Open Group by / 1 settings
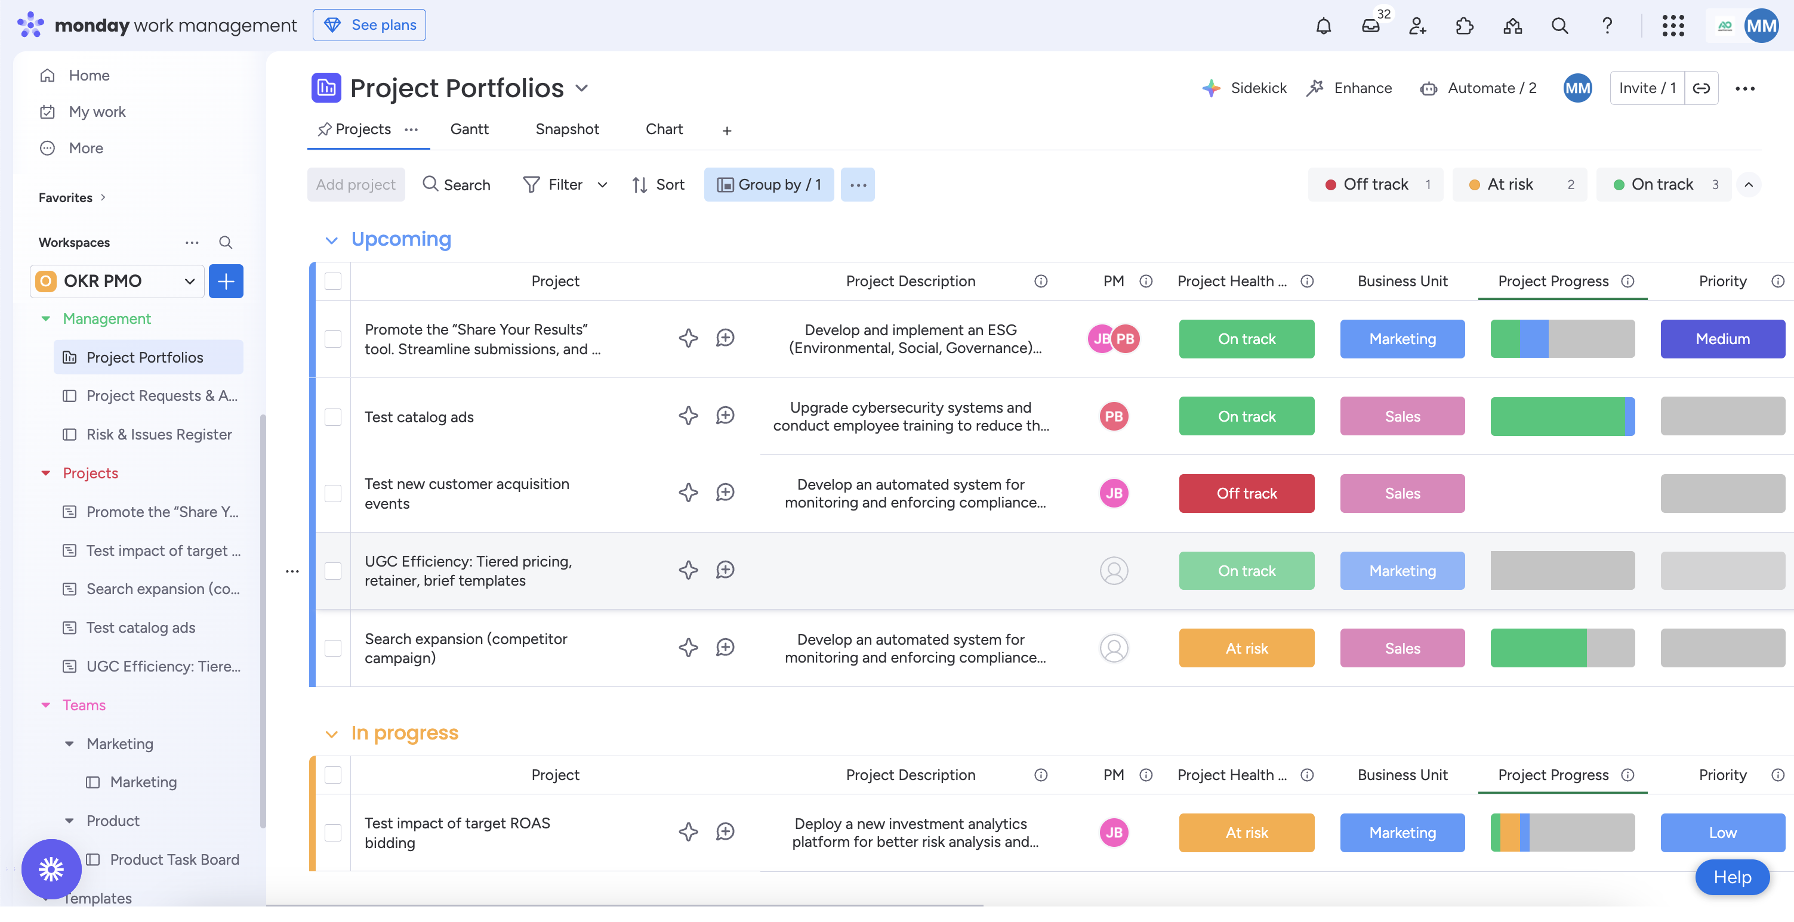This screenshot has width=1794, height=922. tap(769, 184)
